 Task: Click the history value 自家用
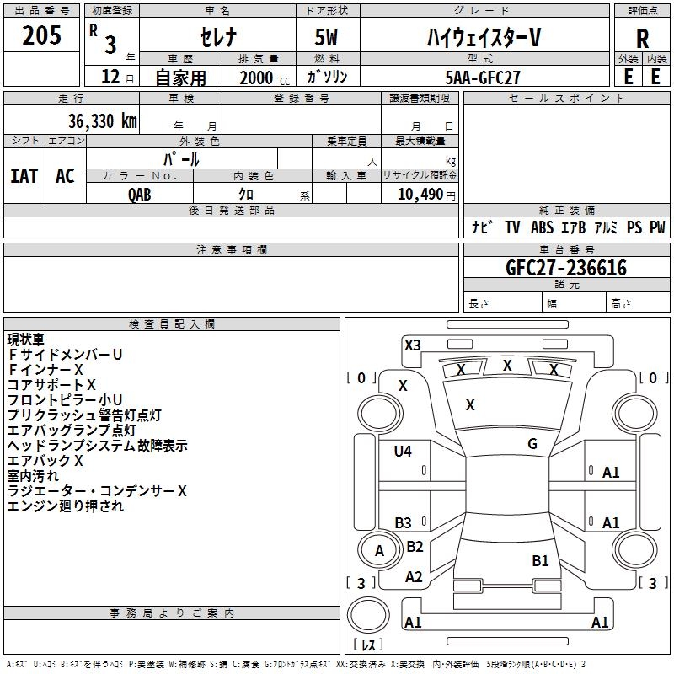pos(180,78)
